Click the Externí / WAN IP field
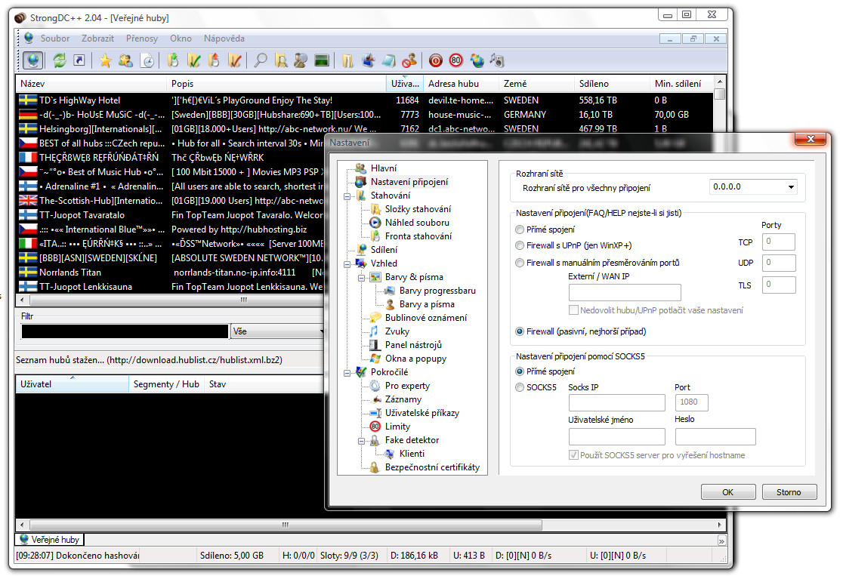843x576 pixels. [625, 292]
